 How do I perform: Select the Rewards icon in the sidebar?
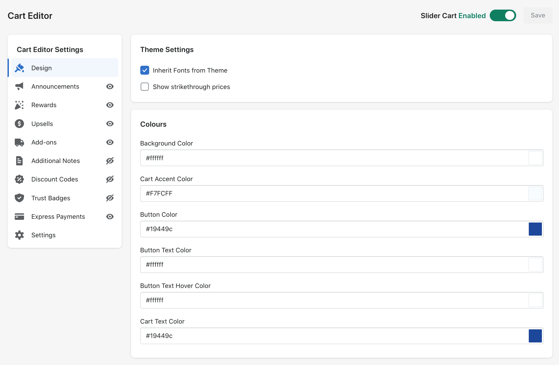coord(20,105)
